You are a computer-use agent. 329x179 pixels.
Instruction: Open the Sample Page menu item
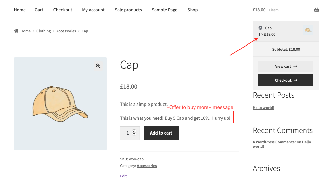coord(164,10)
